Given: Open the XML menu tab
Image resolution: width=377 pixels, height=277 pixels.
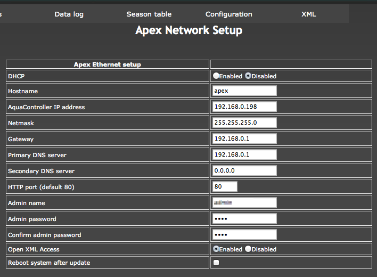Looking at the screenshot, I should pyautogui.click(x=309, y=14).
